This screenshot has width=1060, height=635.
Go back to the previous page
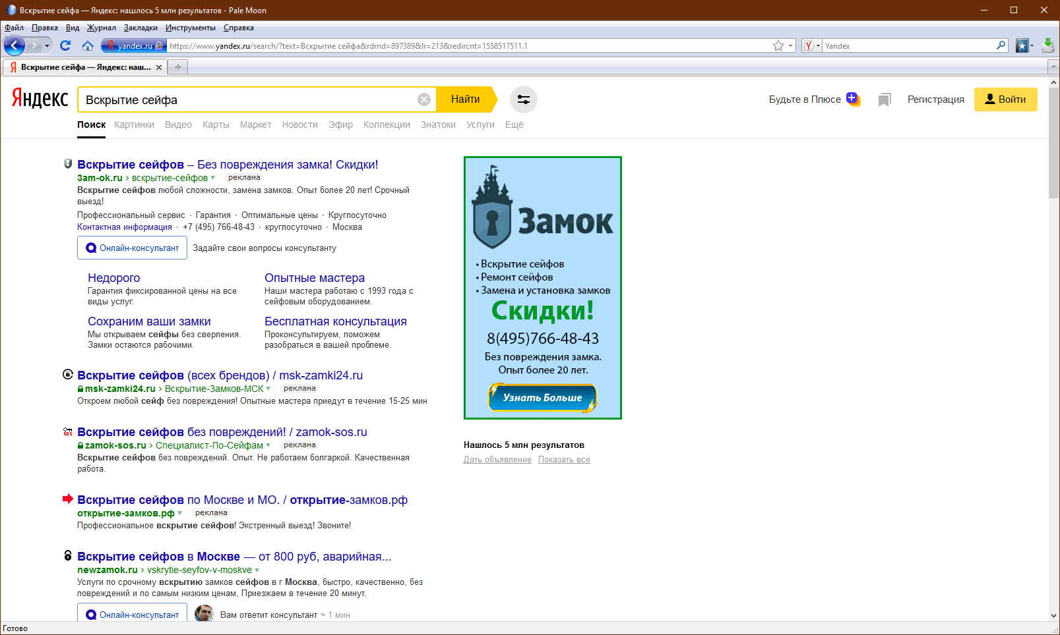pyautogui.click(x=14, y=45)
